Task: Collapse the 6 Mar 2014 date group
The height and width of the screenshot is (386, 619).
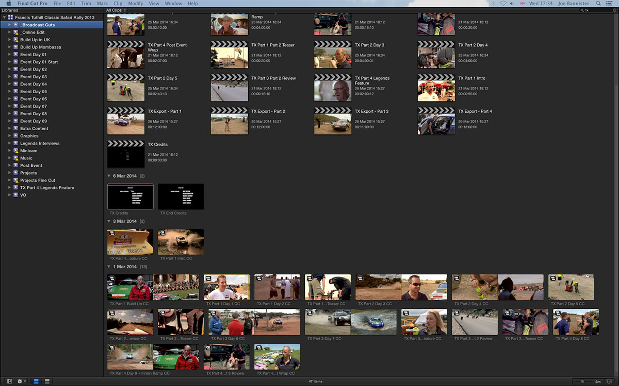Action: (x=109, y=176)
